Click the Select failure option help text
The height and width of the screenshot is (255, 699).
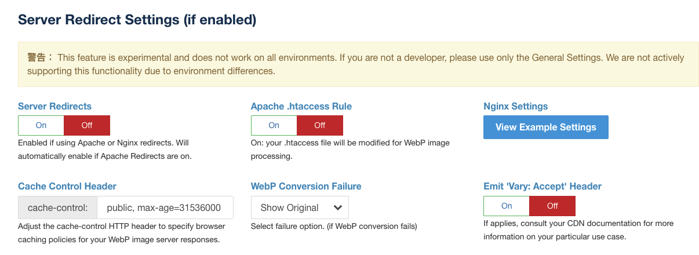click(334, 226)
